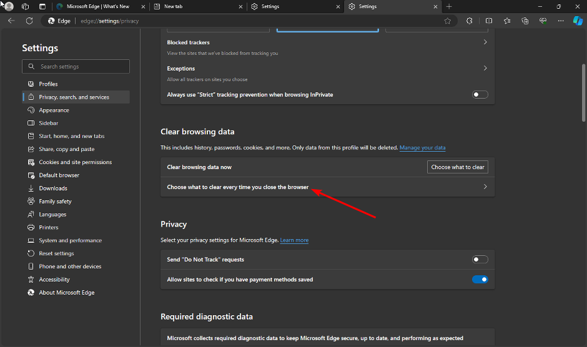Open the Workspaces icon
This screenshot has width=587, height=347.
(26, 6)
